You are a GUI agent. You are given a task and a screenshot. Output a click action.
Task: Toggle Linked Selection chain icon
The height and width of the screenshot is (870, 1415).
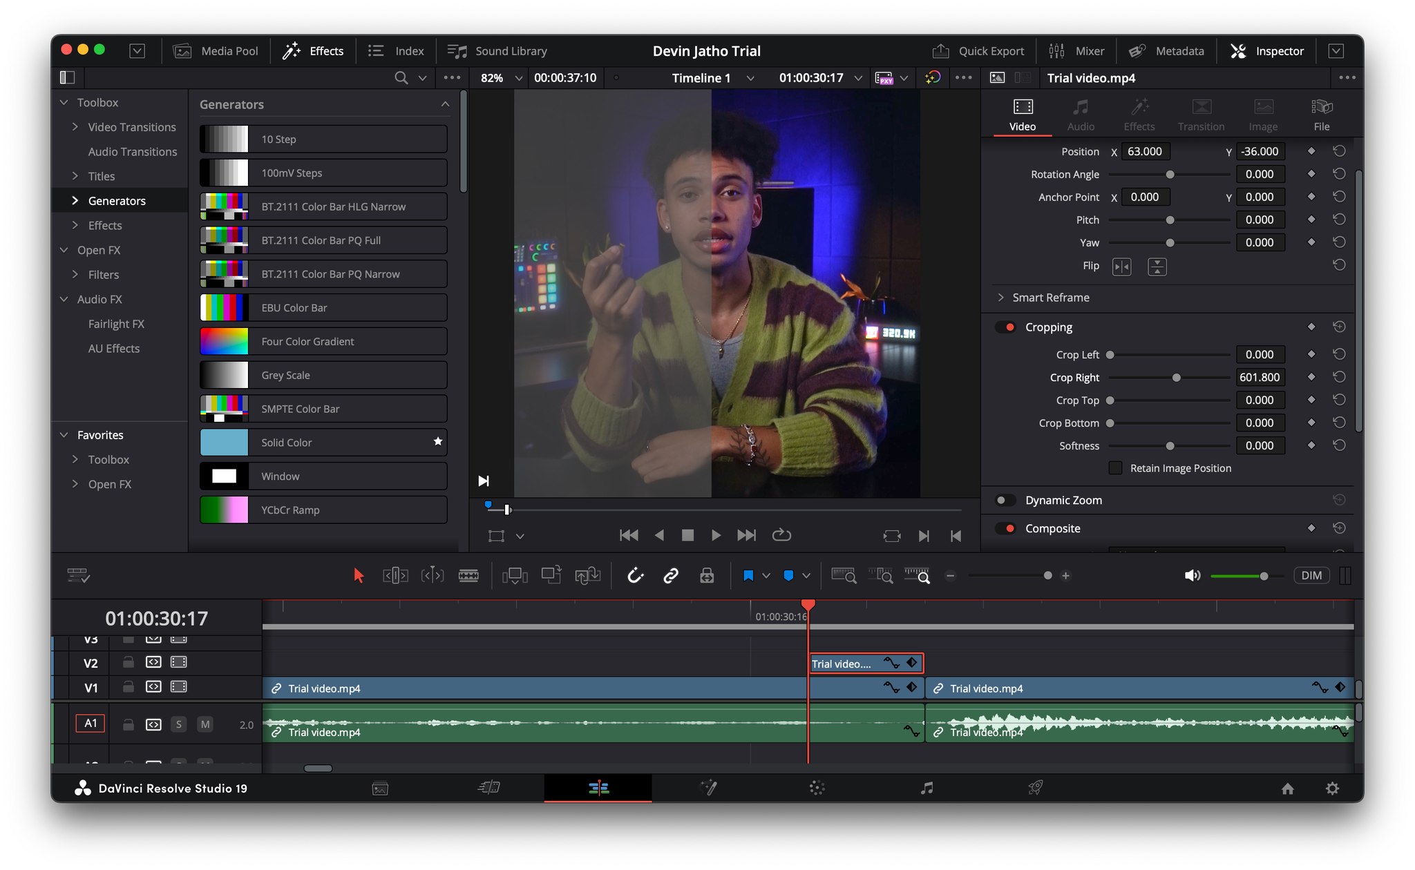[671, 575]
